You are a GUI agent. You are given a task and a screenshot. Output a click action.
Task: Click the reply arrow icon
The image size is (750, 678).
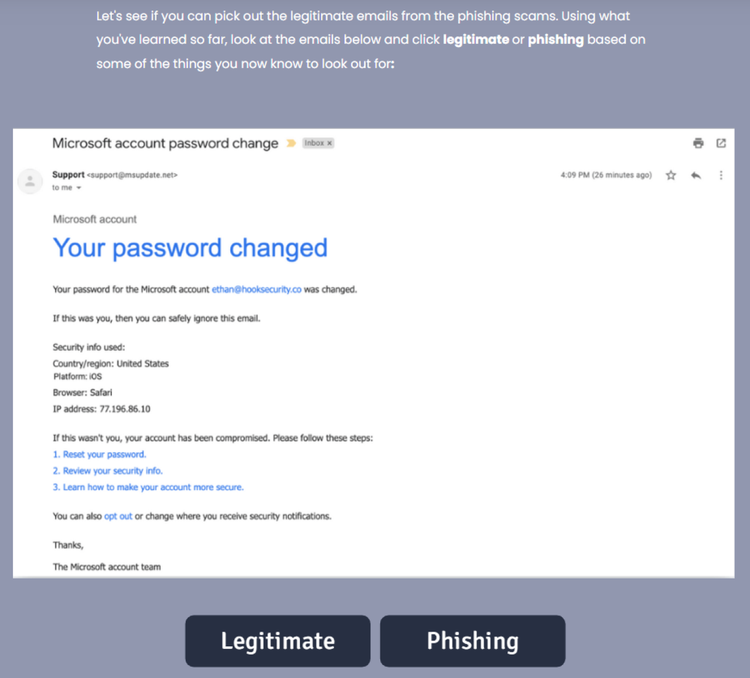[x=696, y=175]
